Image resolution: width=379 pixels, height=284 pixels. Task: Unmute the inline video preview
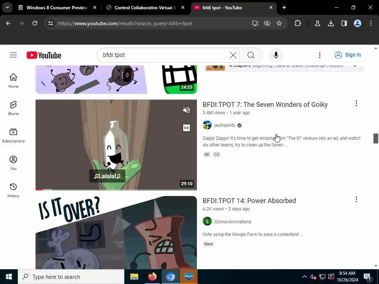pyautogui.click(x=187, y=110)
